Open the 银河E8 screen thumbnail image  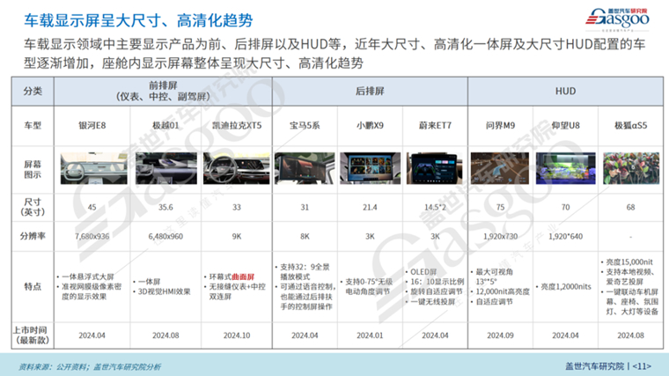click(x=94, y=168)
